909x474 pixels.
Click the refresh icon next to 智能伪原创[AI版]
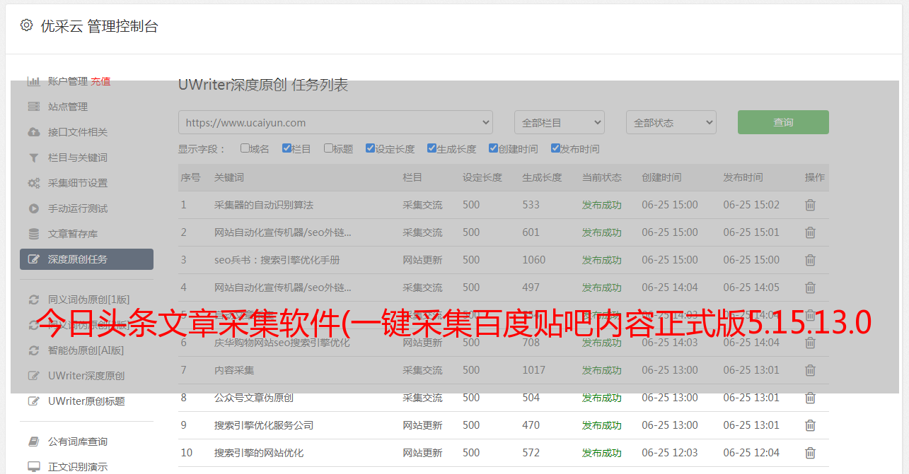pos(33,350)
